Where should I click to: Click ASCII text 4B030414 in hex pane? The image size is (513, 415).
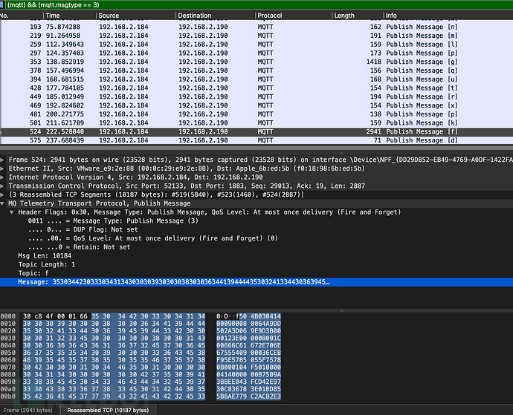pyautogui.click(x=265, y=316)
